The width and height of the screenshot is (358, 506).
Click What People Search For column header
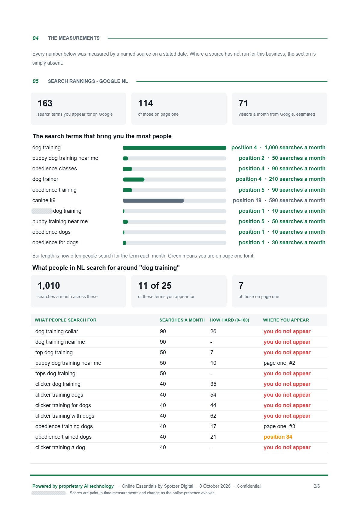(x=66, y=320)
